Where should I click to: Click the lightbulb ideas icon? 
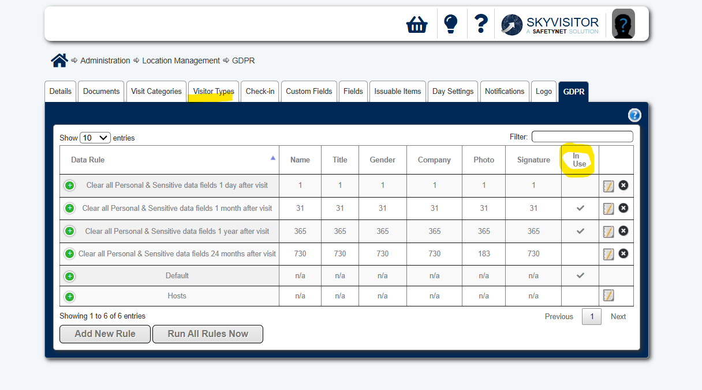coord(450,24)
